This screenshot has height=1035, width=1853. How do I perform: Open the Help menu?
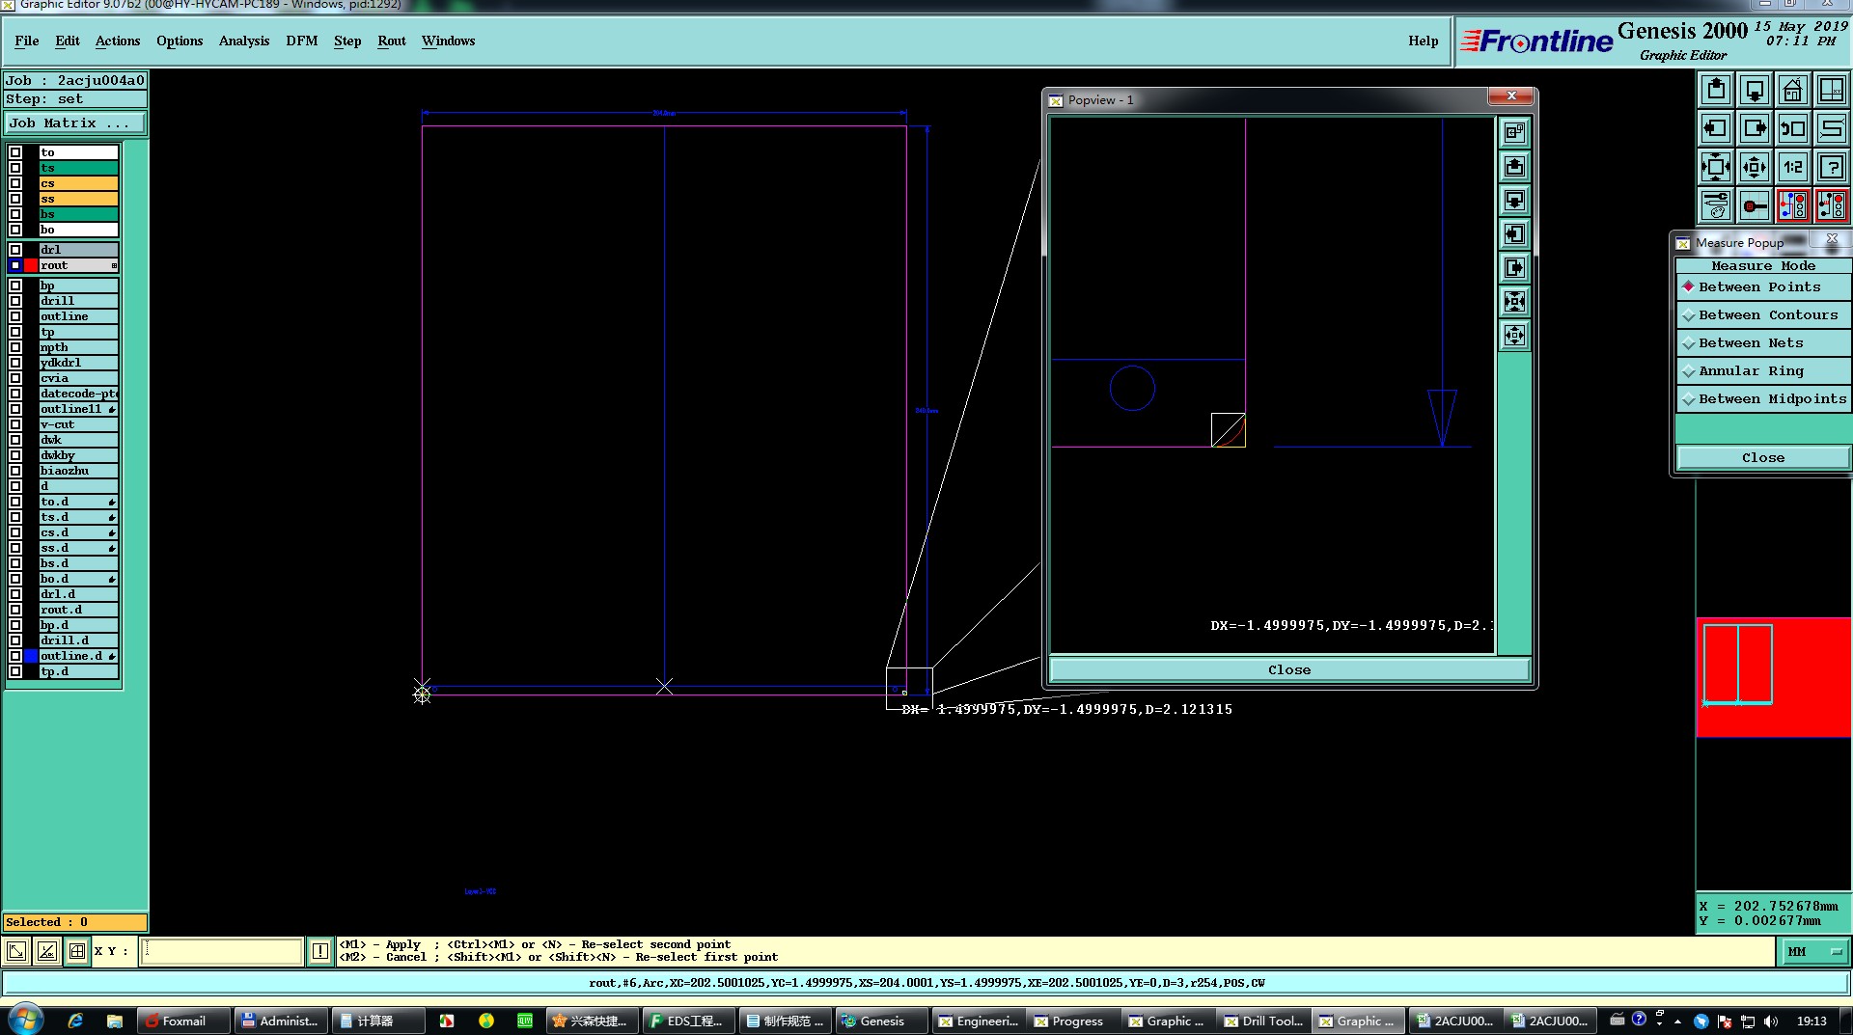(1423, 41)
